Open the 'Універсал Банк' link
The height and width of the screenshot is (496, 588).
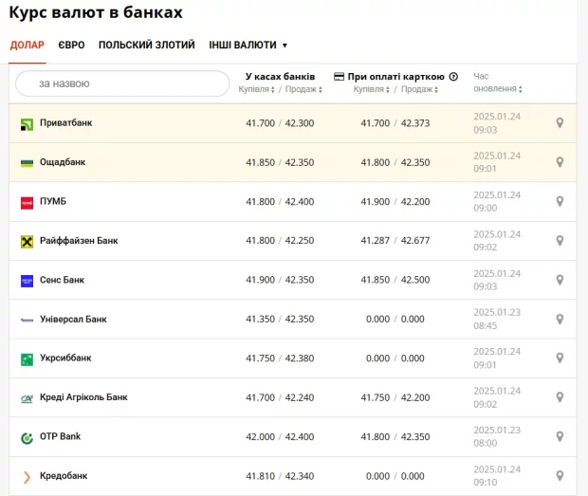click(73, 320)
